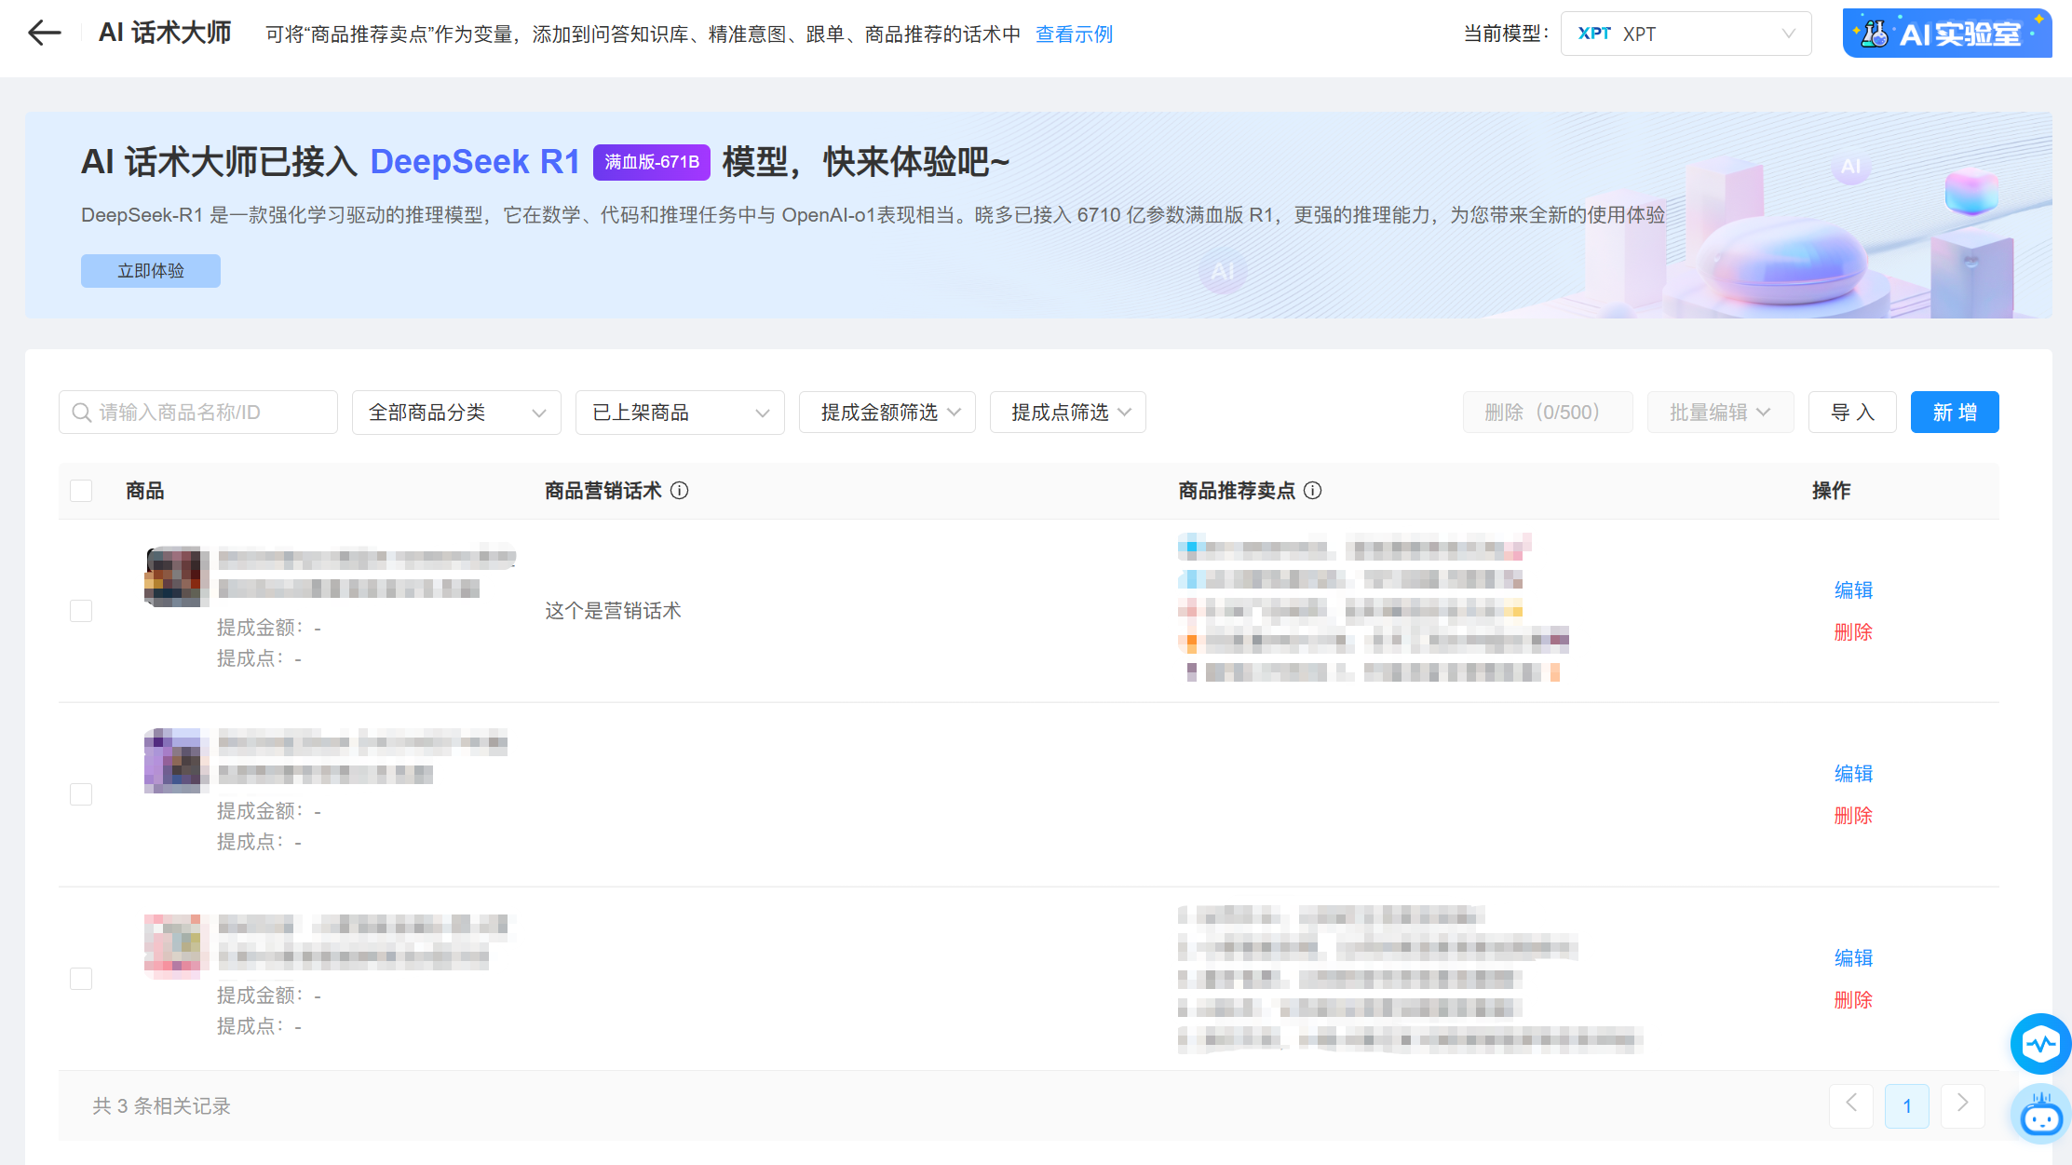The width and height of the screenshot is (2072, 1165).
Task: Click the 这个是营销话术 text cell
Action: (613, 611)
